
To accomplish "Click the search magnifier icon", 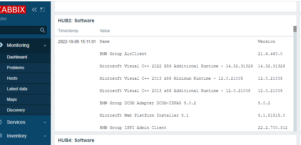I will pos(43,30).
